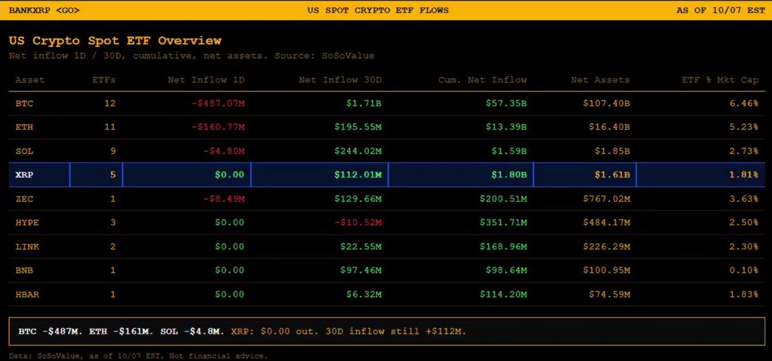
Task: Click the ETF % Mkt Cap header
Action: click(720, 80)
